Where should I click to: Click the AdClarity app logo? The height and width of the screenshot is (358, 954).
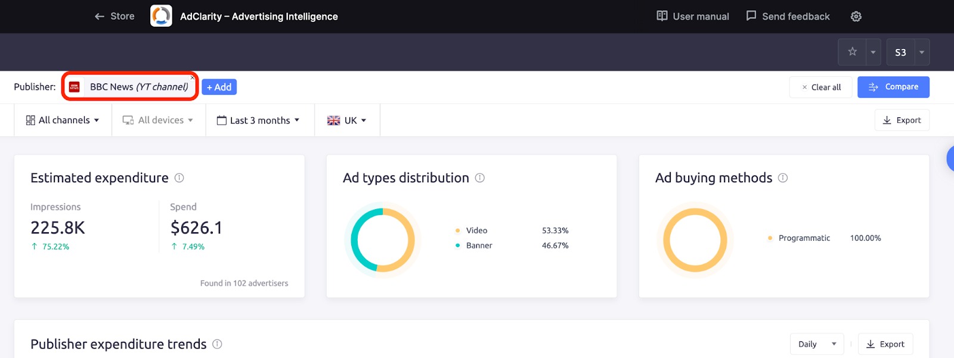click(x=161, y=16)
